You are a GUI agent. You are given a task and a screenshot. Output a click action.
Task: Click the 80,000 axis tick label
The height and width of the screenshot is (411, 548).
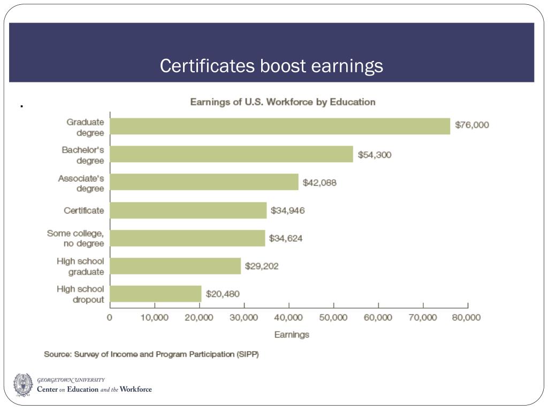pos(467,317)
